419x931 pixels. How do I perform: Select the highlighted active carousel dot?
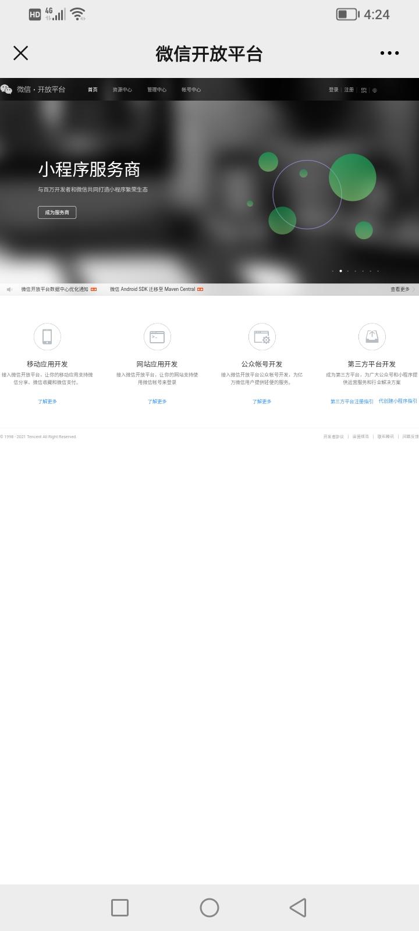point(340,271)
